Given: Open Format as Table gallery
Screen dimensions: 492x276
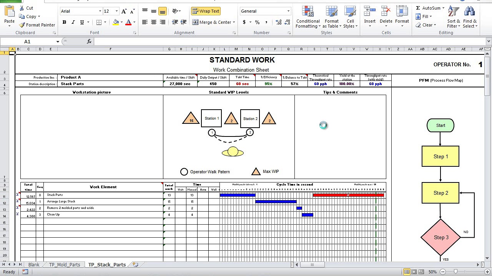Looking at the screenshot, I should click(x=331, y=17).
